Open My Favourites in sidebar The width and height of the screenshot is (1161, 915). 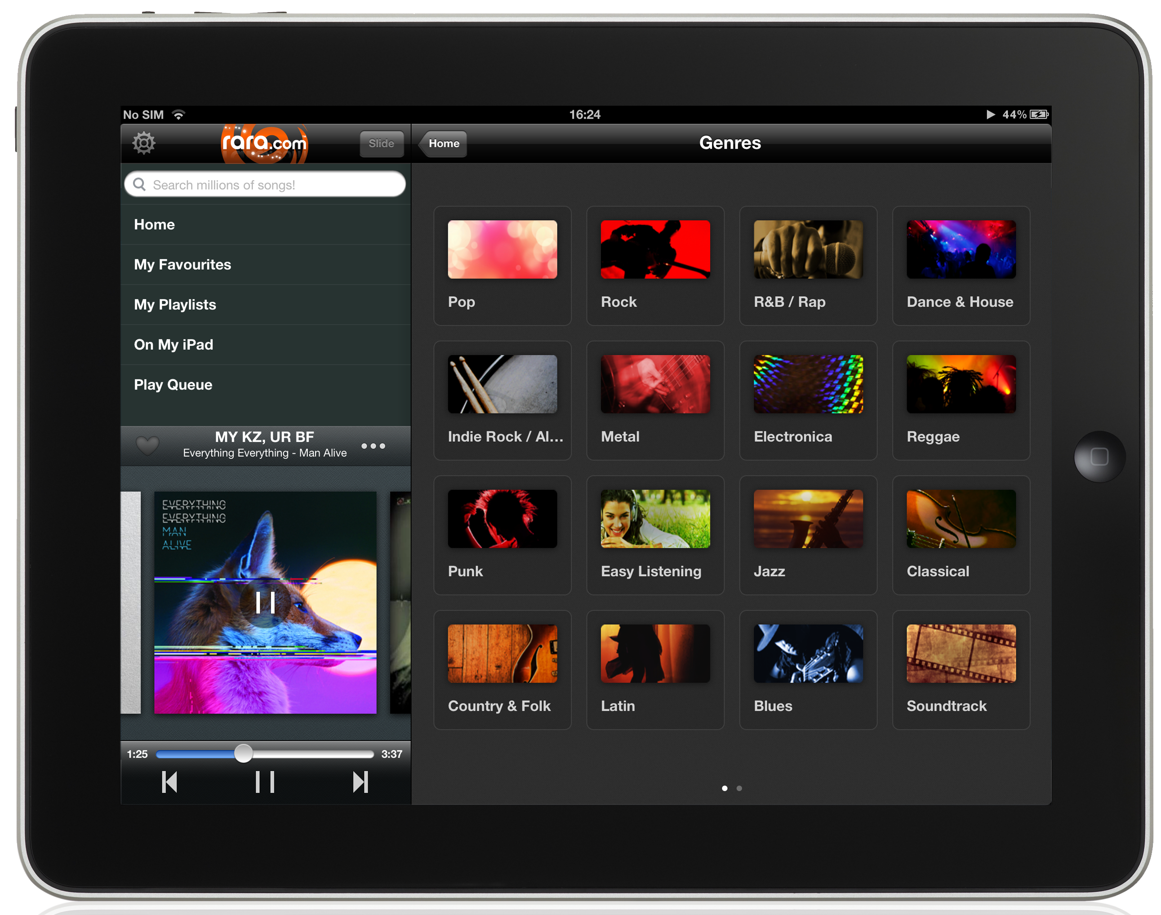(182, 265)
